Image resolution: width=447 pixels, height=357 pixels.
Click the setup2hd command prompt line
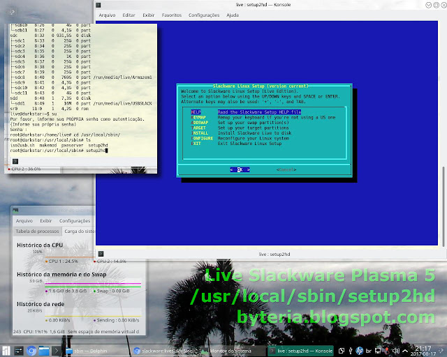[x=59, y=151]
